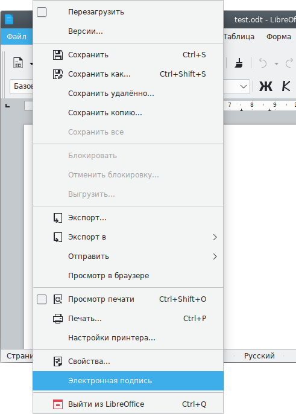Click the Save floppy disk icon

(58, 55)
